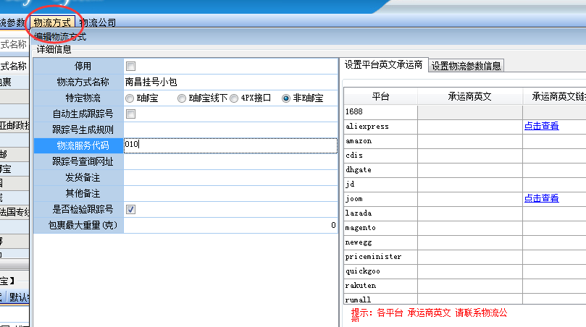
Task: Click the 发货备注 input field
Action: coord(230,178)
